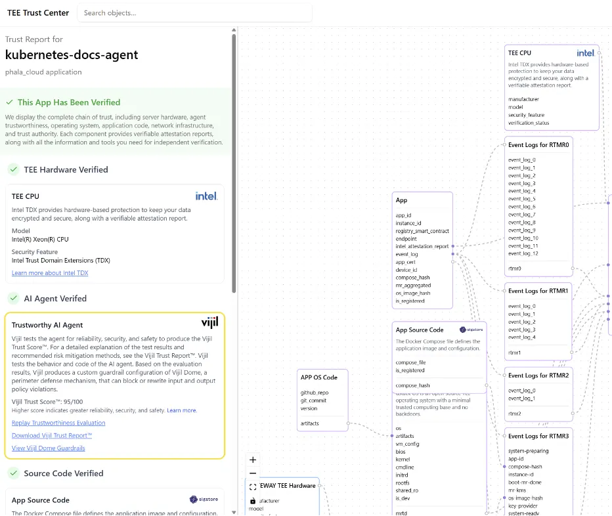Open Learn more about Intel TDX link
612x516 pixels.
tap(50, 273)
